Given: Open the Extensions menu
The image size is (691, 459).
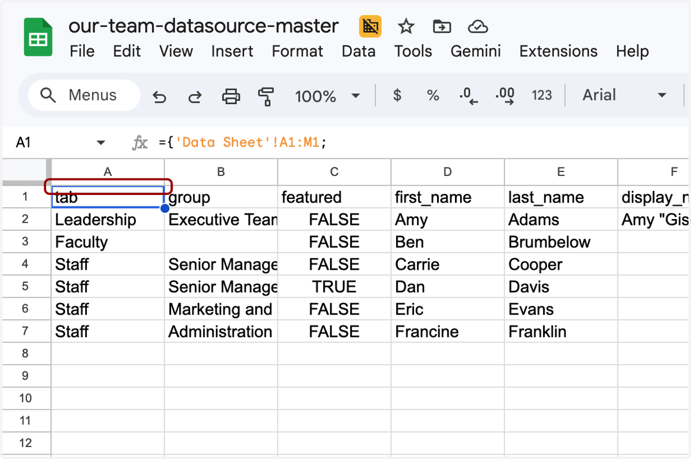Looking at the screenshot, I should pos(559,51).
